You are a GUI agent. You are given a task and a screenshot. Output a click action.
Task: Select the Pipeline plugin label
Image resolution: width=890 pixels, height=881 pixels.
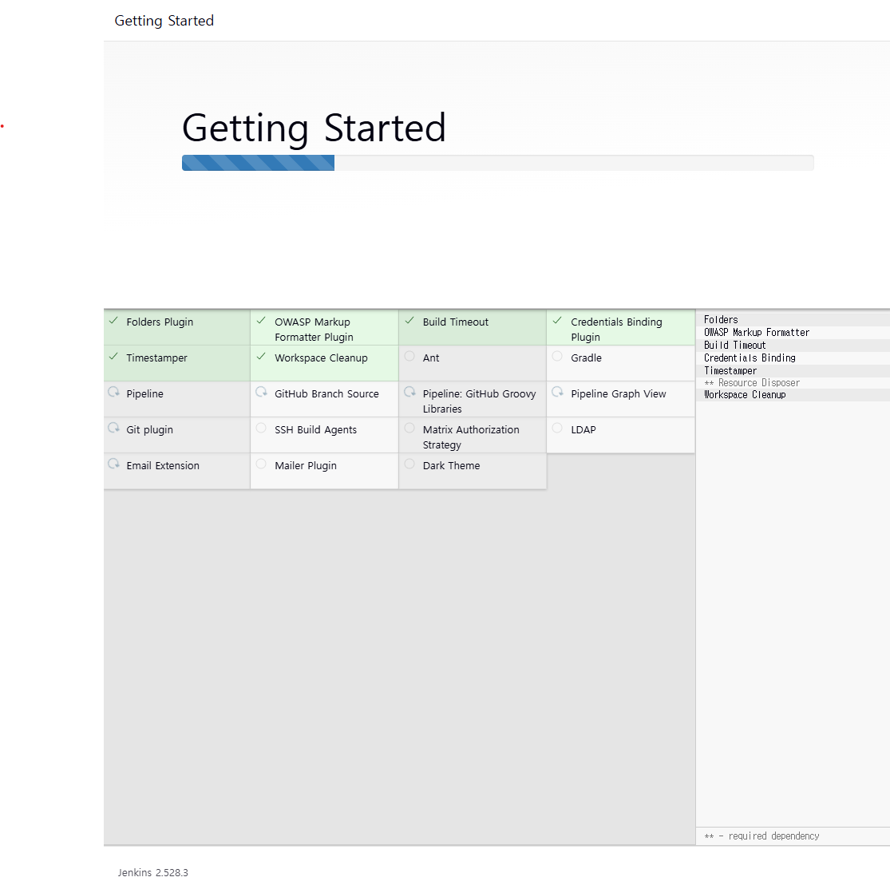tap(144, 393)
